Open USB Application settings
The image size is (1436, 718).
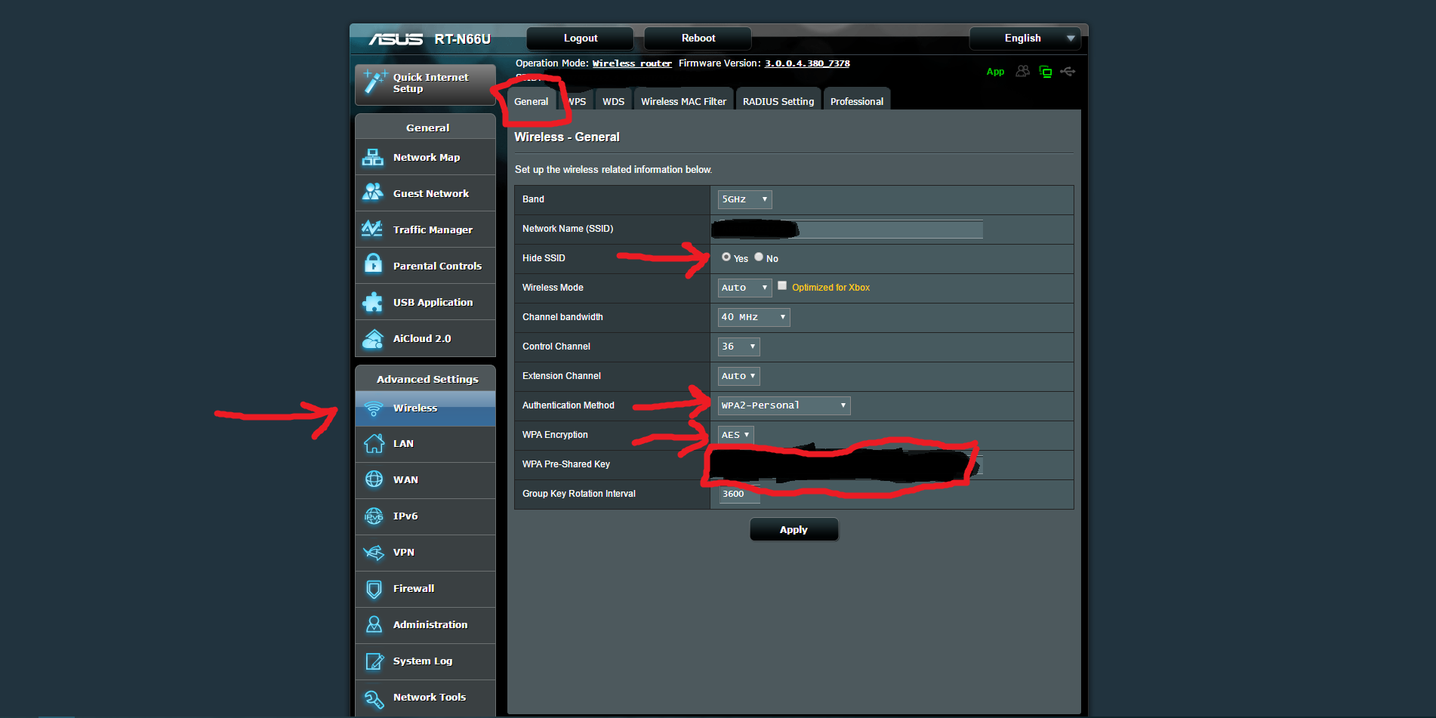coord(434,302)
